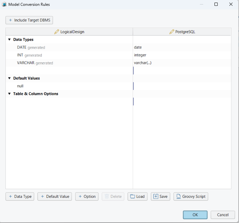Add a new Option rule
This screenshot has height=223, width=239.
pyautogui.click(x=87, y=197)
